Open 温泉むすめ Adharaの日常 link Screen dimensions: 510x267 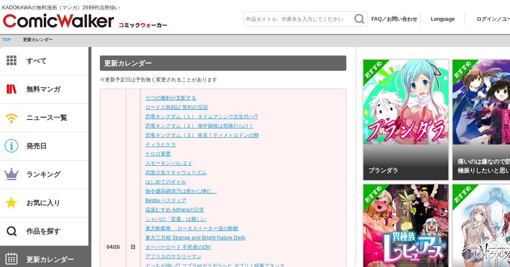pos(175,210)
